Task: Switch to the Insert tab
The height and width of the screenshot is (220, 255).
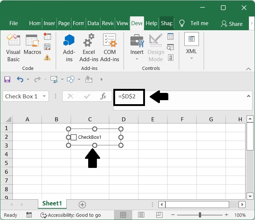Action: tap(49, 23)
